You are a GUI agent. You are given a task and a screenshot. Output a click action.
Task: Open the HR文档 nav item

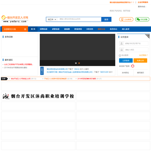tap(90, 29)
